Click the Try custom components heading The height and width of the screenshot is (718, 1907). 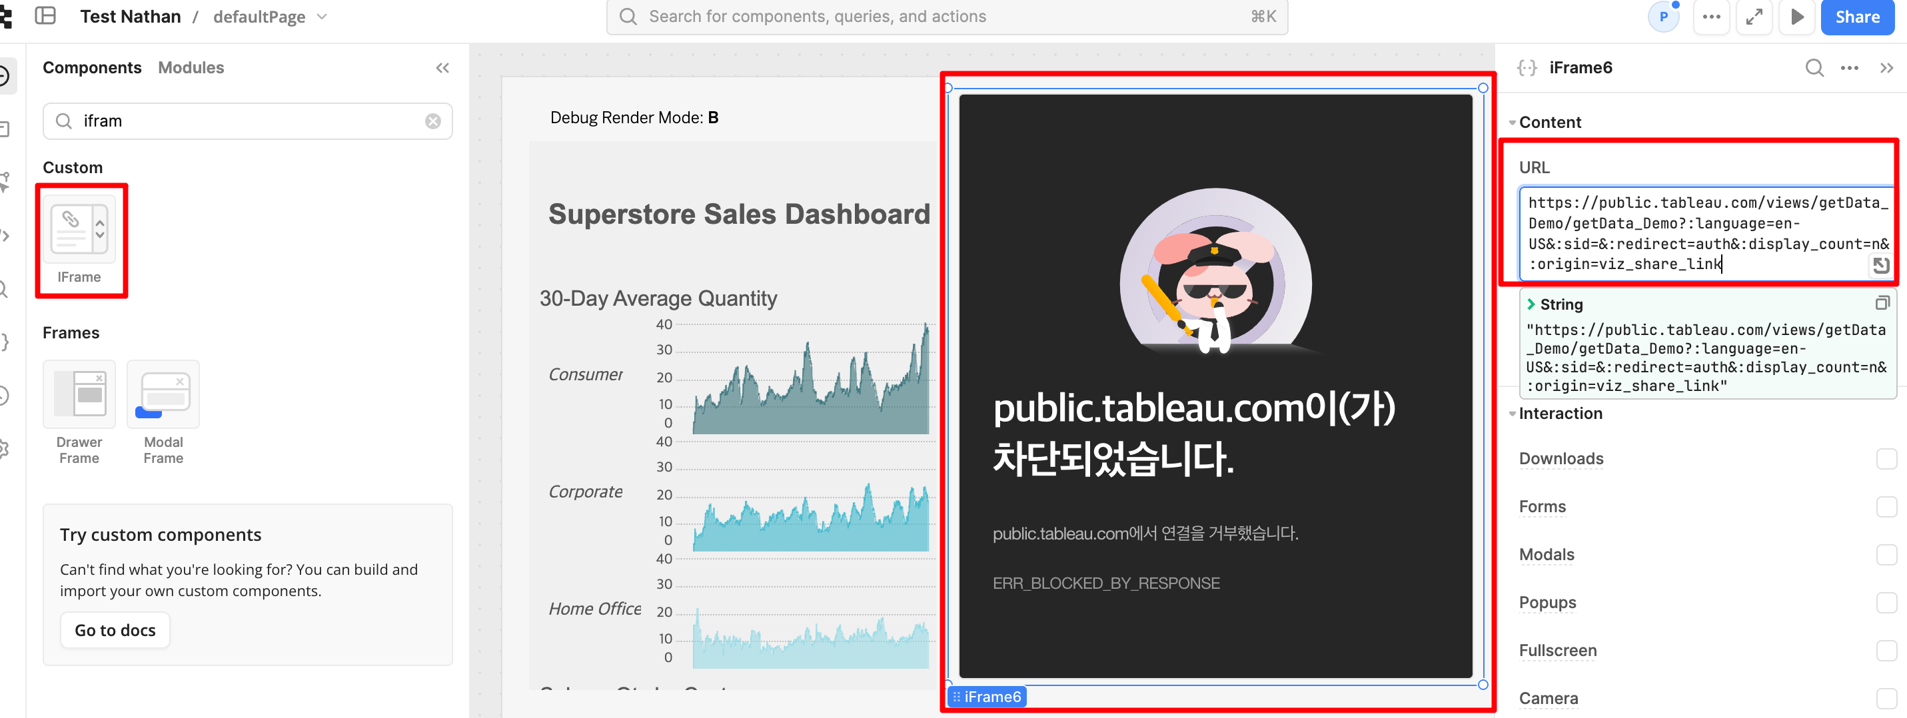(x=161, y=534)
